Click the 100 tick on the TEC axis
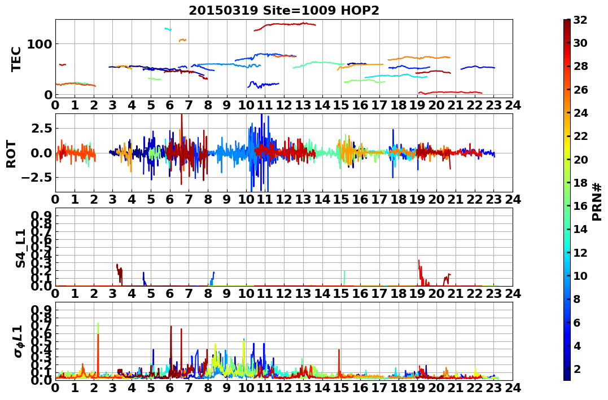Viewport: 608px width, 400px height. 40,44
